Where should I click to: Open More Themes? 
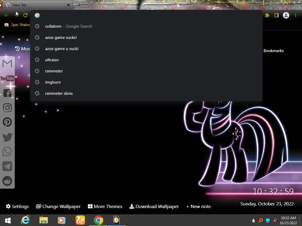click(x=105, y=206)
